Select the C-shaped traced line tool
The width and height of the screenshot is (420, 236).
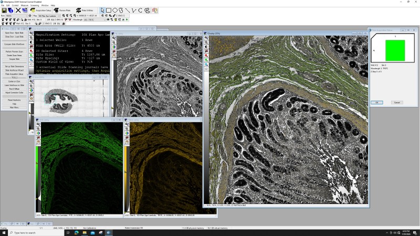140,10
